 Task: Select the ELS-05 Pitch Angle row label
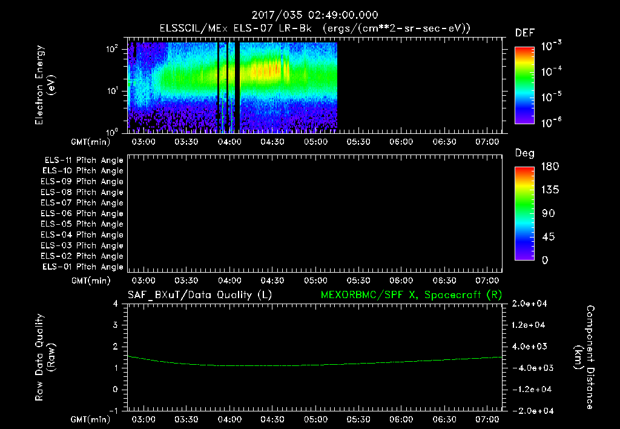coord(82,224)
